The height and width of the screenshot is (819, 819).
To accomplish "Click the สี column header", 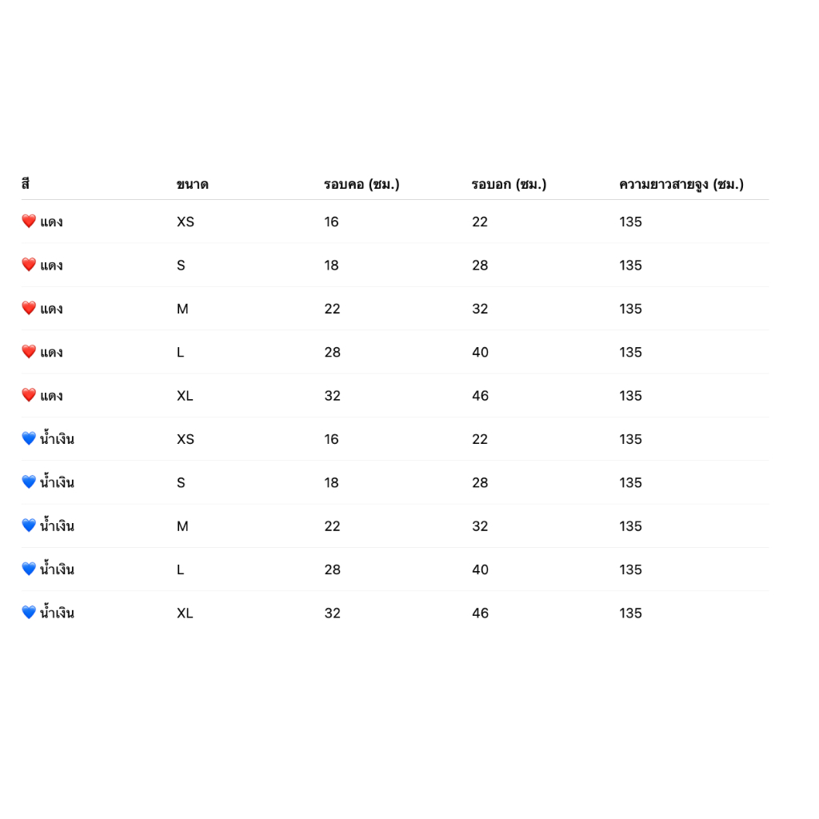I will coord(26,184).
